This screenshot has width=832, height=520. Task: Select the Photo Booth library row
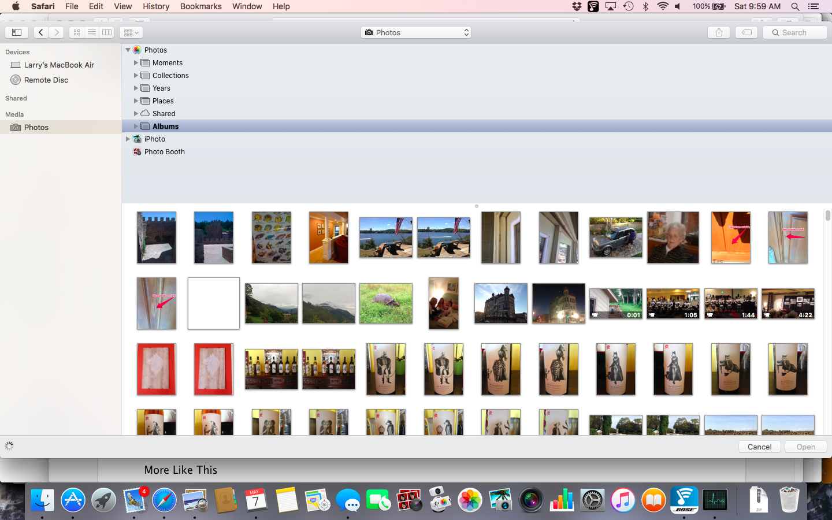pos(477,151)
